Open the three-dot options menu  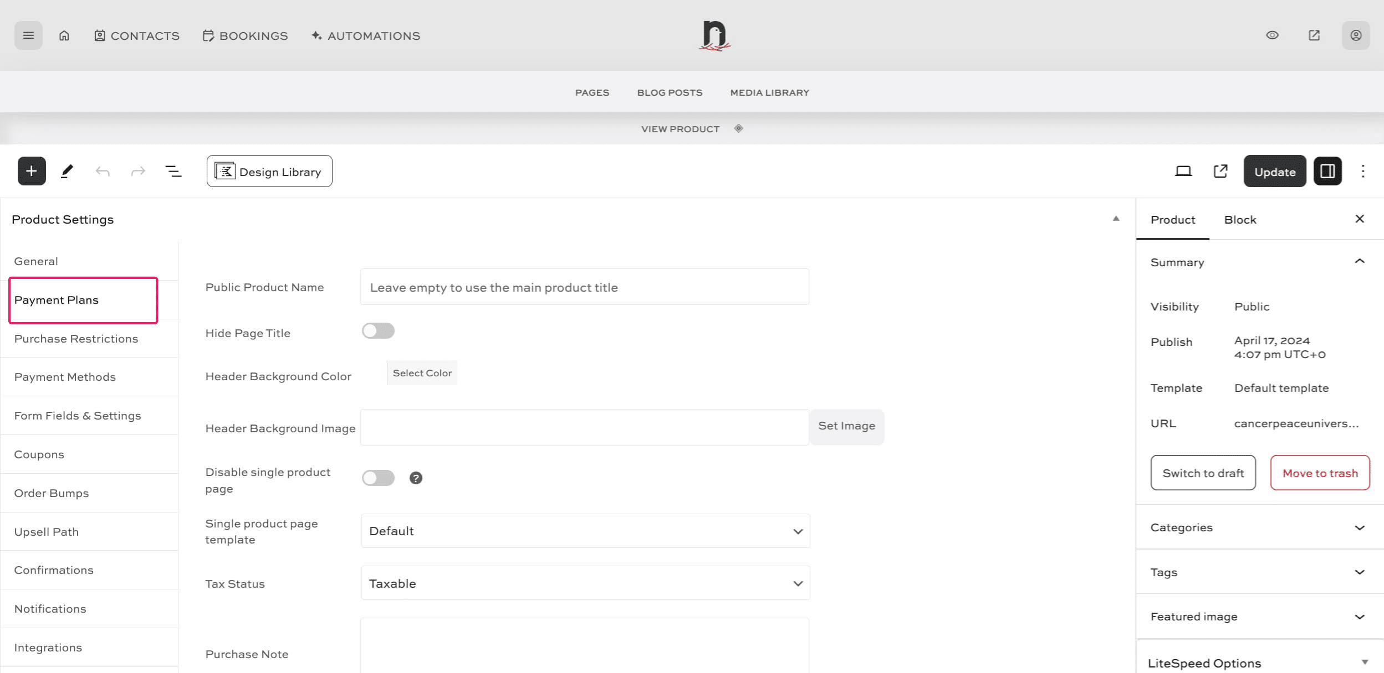[1362, 172]
